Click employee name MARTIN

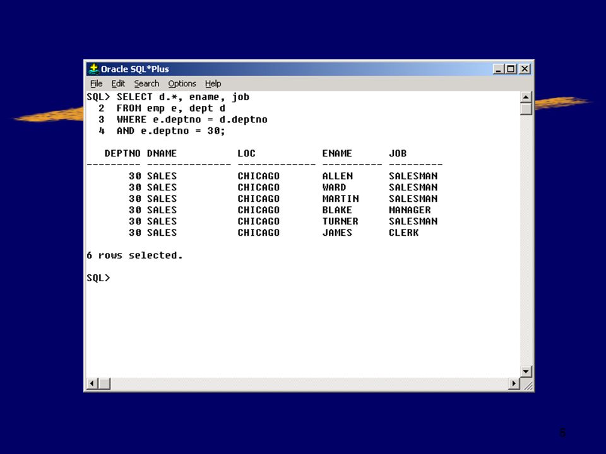pos(340,199)
